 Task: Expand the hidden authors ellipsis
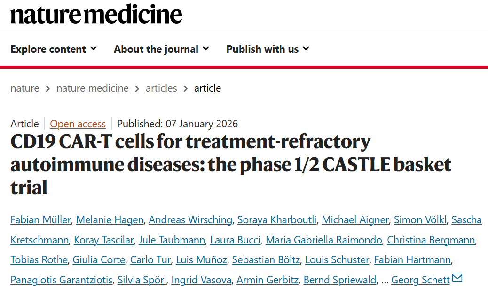[x=385, y=280]
